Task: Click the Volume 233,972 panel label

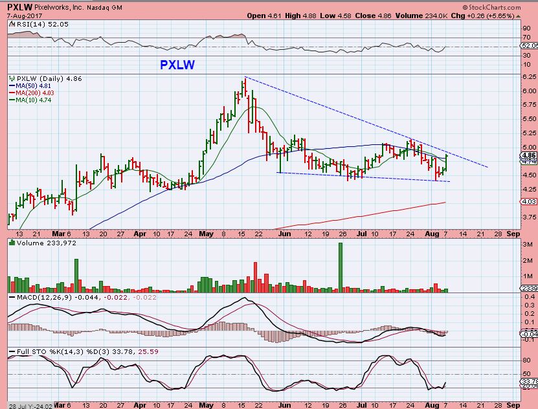Action: pyautogui.click(x=47, y=243)
